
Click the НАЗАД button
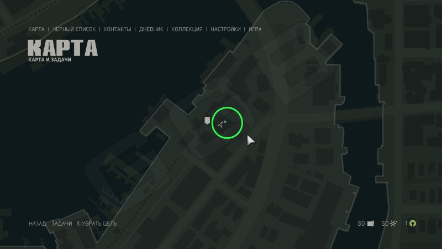coord(37,224)
